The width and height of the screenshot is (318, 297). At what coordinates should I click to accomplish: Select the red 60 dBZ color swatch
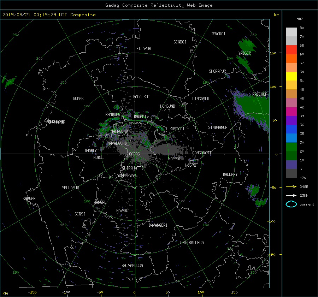291,50
